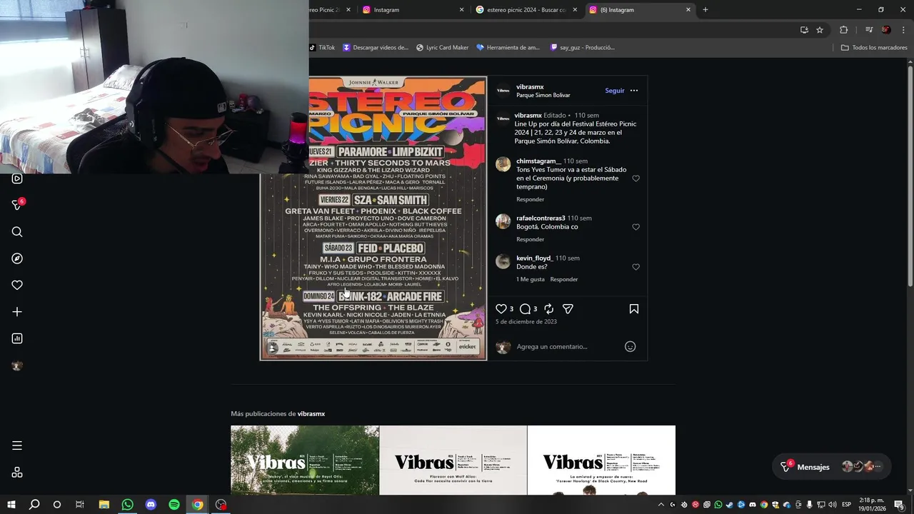Like the comment by chimstagram__
Viewport: 914px width, 514px height.
tap(636, 178)
